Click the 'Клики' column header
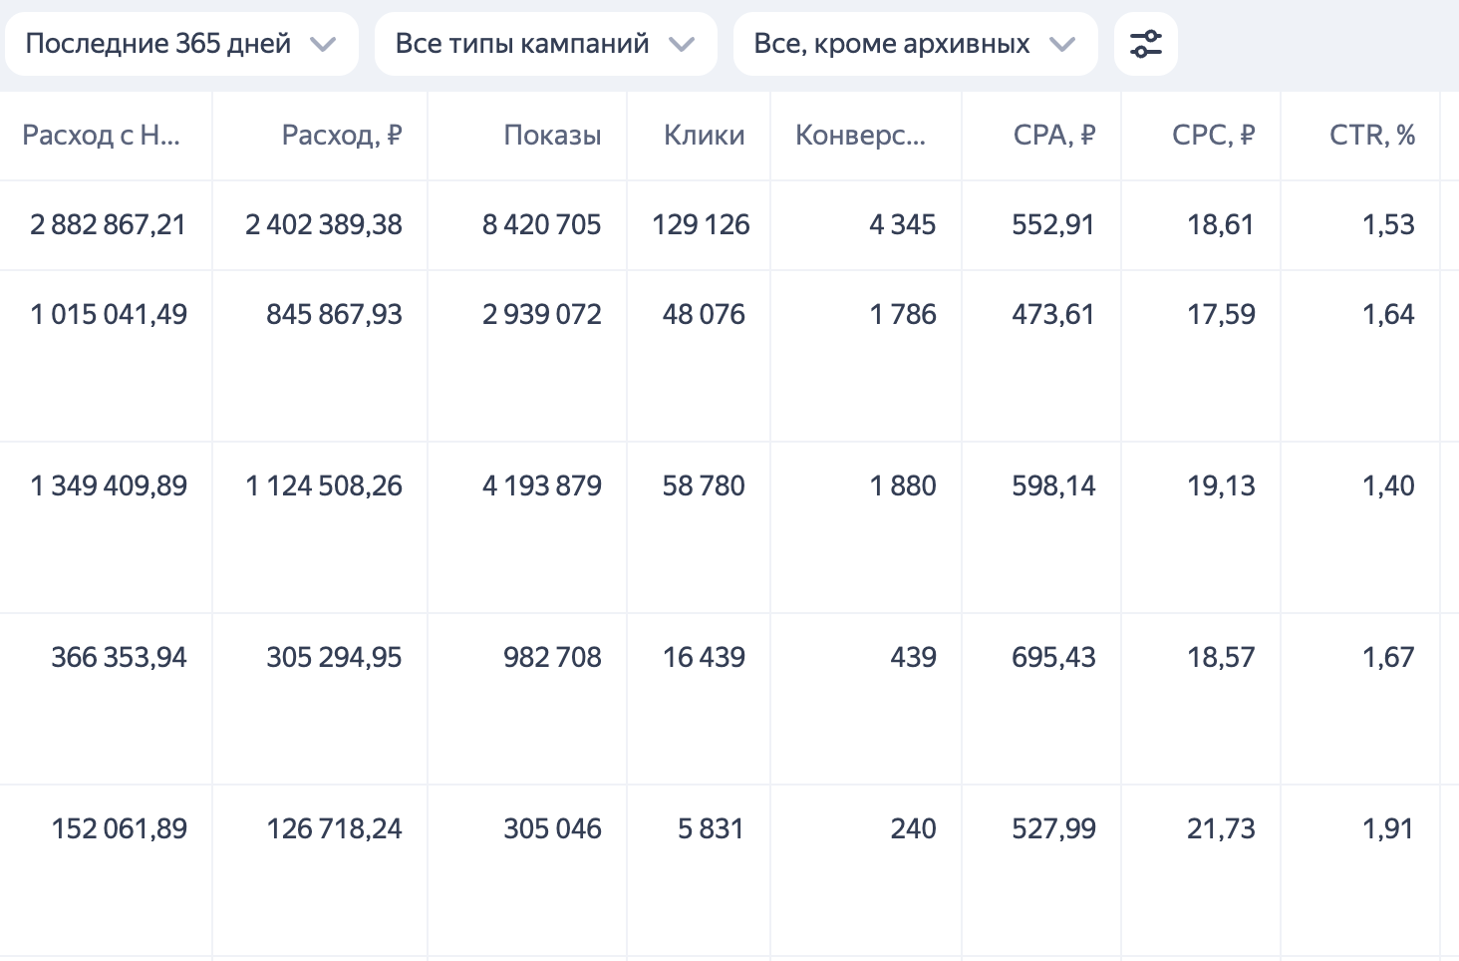The image size is (1459, 961). click(704, 136)
